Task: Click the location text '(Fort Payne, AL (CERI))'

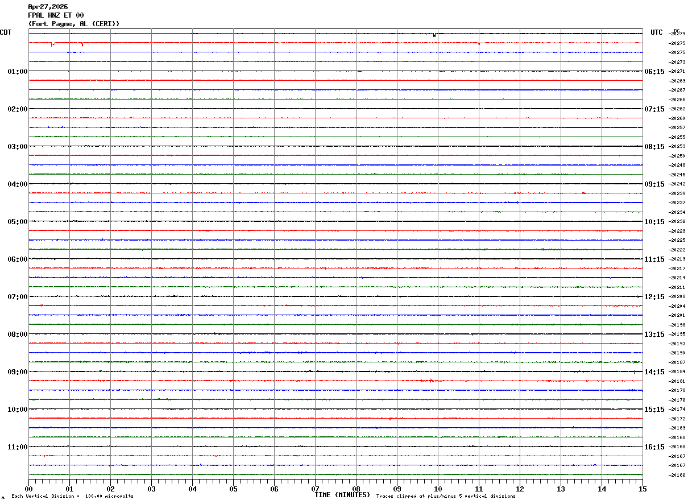Action: [x=74, y=24]
